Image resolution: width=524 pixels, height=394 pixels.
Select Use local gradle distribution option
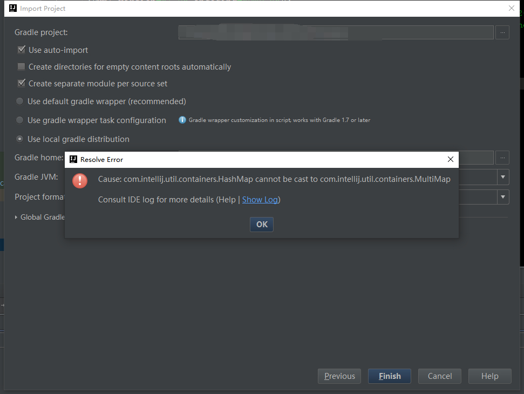tap(20, 139)
